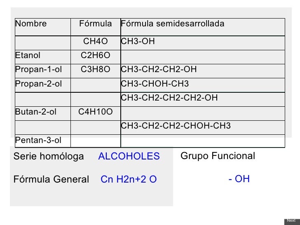Select the empty formula cell for Propan-2-ol
Screen dimensions: 300x225
point(96,85)
